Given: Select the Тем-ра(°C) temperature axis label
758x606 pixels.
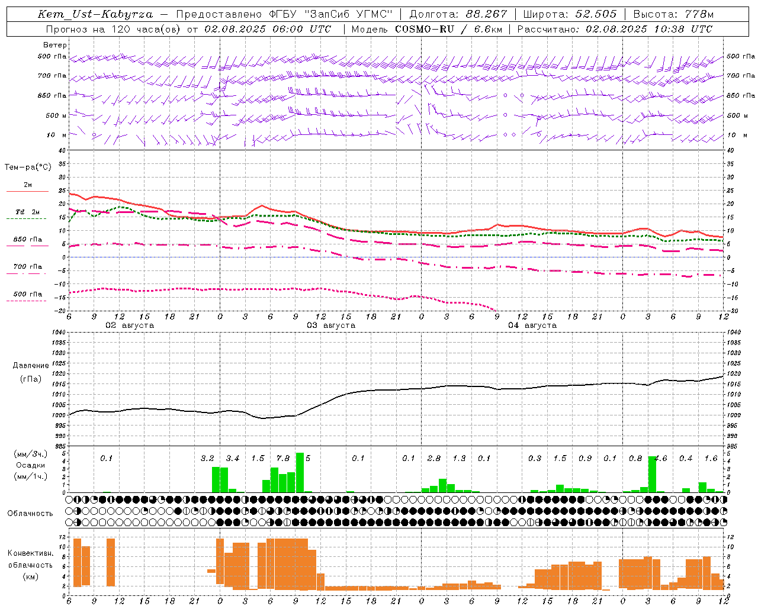Looking at the screenshot, I should (x=28, y=167).
